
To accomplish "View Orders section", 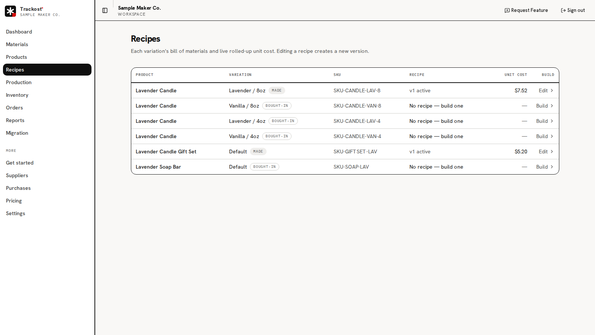I will [x=47, y=108].
